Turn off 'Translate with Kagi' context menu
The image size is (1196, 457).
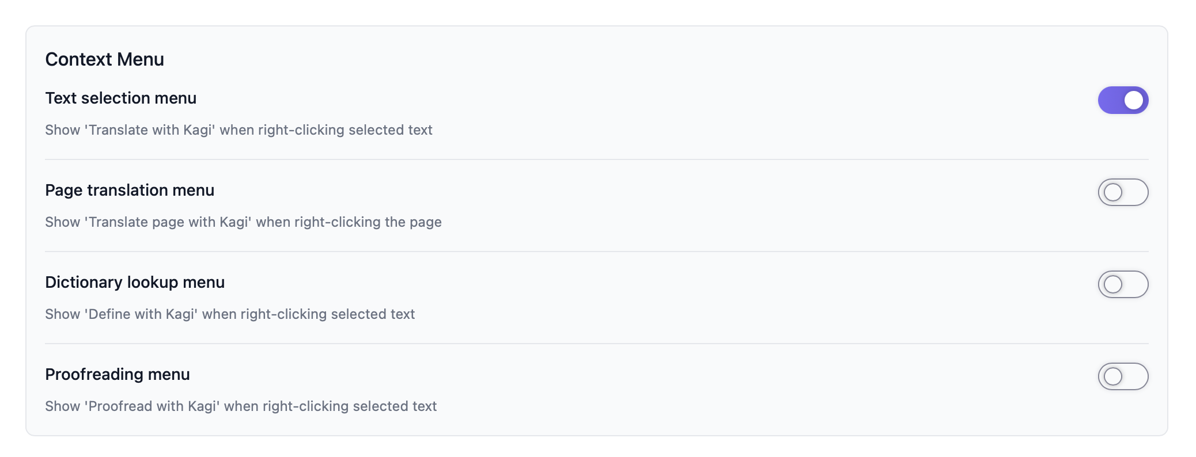(x=1123, y=100)
